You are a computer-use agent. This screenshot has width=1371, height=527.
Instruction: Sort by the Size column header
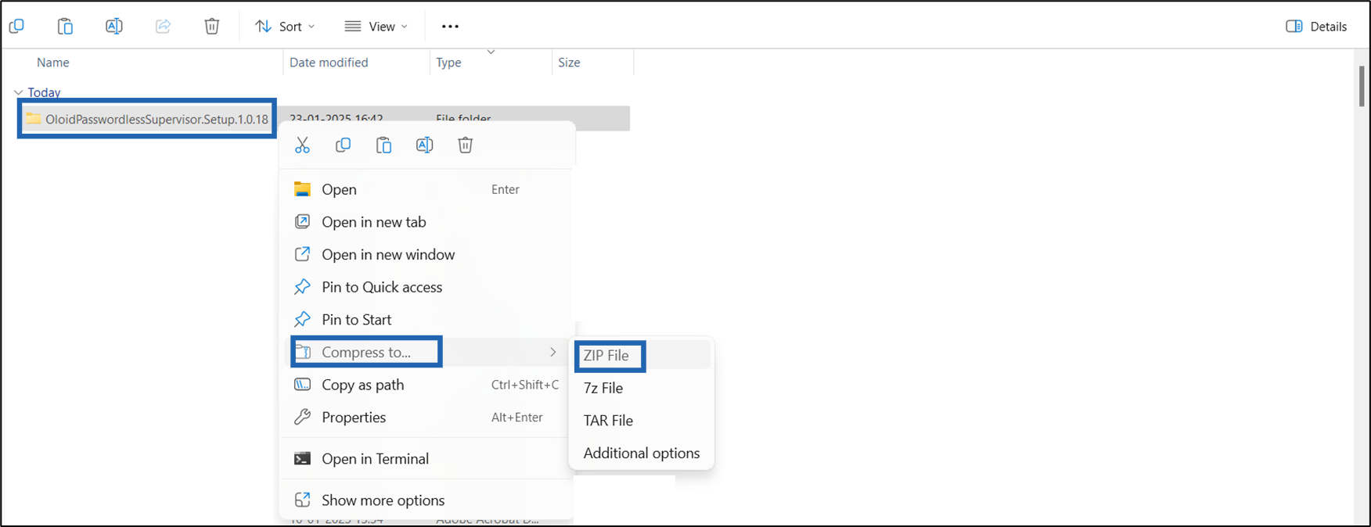(569, 63)
